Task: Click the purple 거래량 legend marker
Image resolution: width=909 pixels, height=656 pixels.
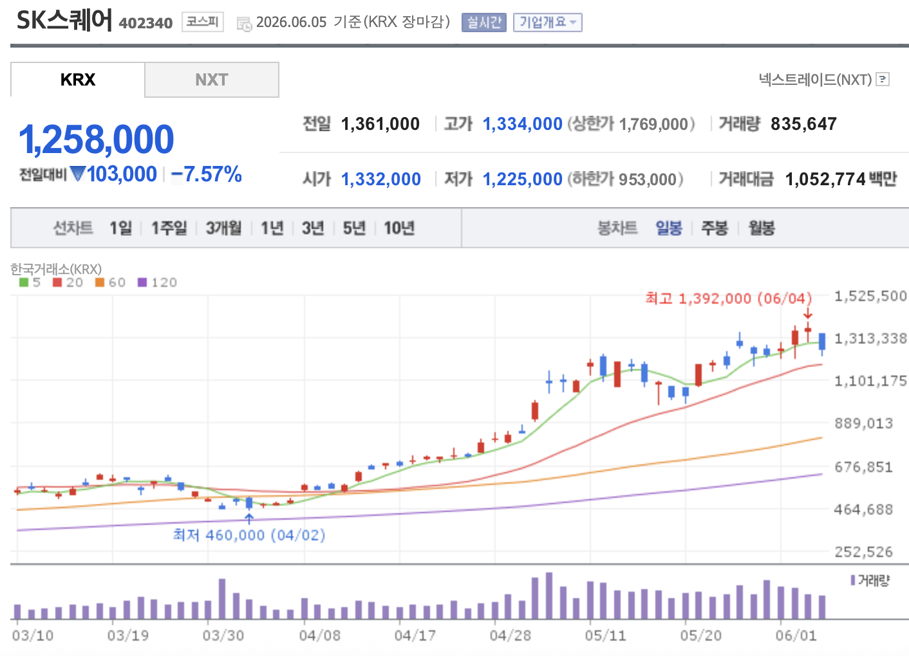Action: pyautogui.click(x=853, y=580)
